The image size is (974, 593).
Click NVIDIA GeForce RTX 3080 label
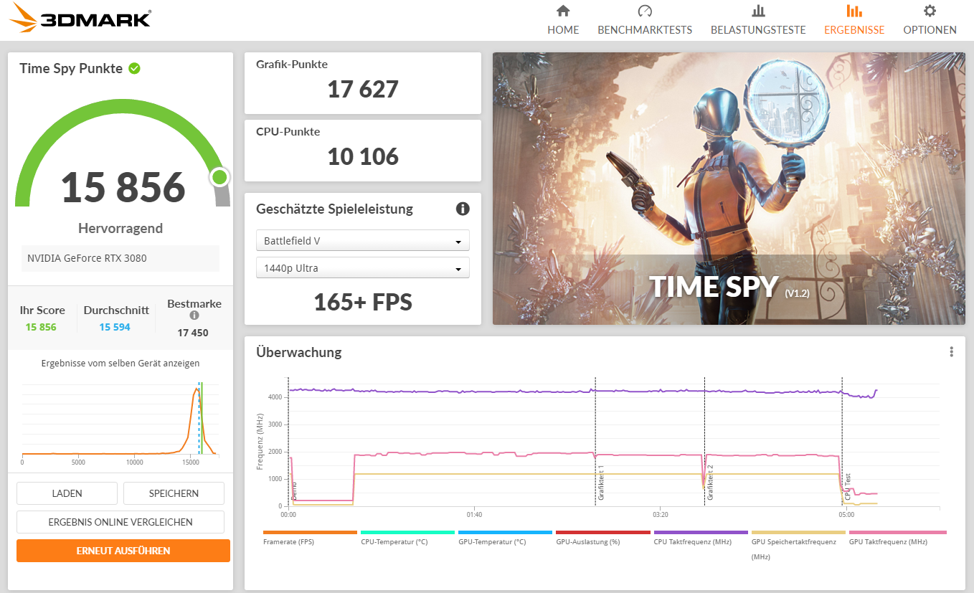87,258
